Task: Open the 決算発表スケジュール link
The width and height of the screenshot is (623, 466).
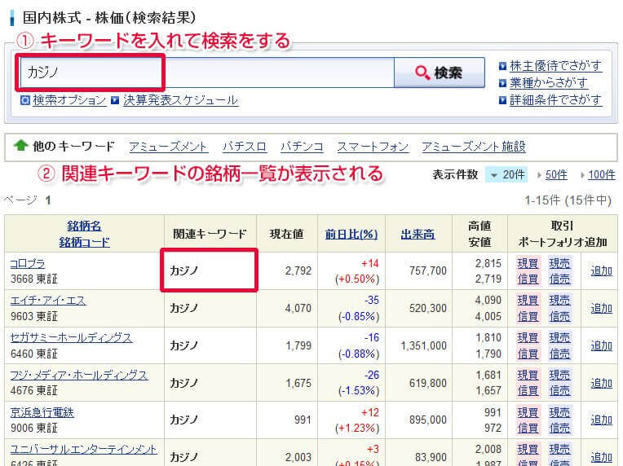Action: (180, 100)
